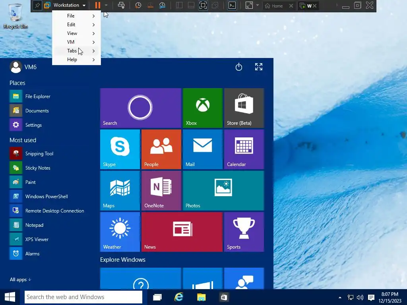The height and width of the screenshot is (305, 407).
Task: Open the Recycle Bin desktop icon
Action: (x=16, y=15)
